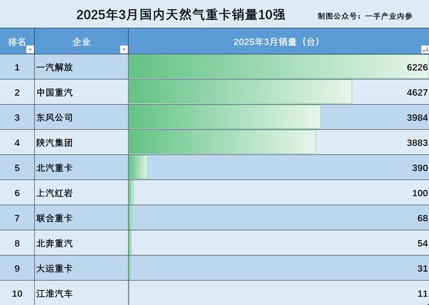Click the green data bar for 东风公司

coord(225,117)
